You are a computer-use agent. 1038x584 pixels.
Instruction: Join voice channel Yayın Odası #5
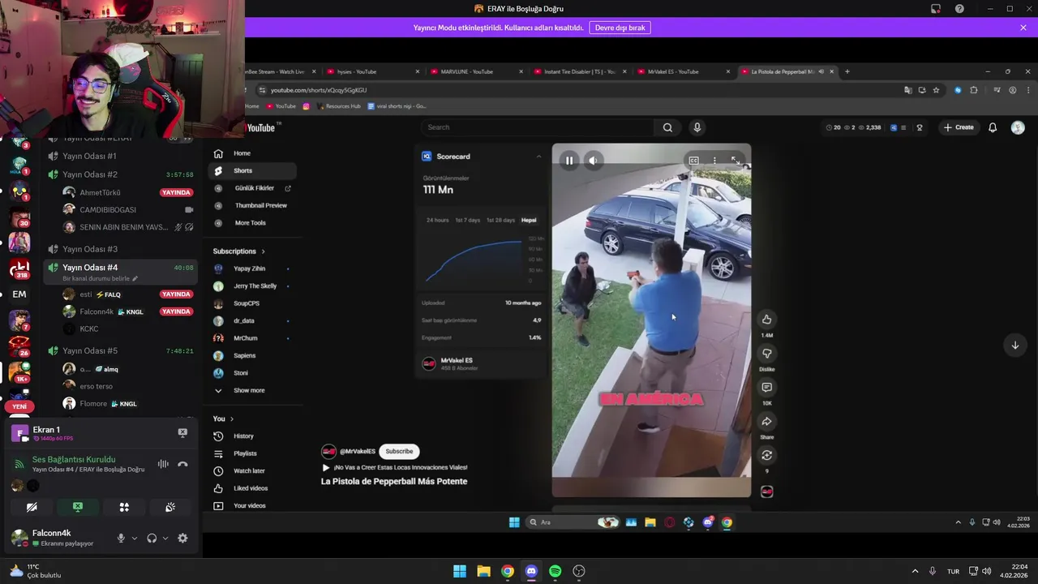tap(122, 350)
